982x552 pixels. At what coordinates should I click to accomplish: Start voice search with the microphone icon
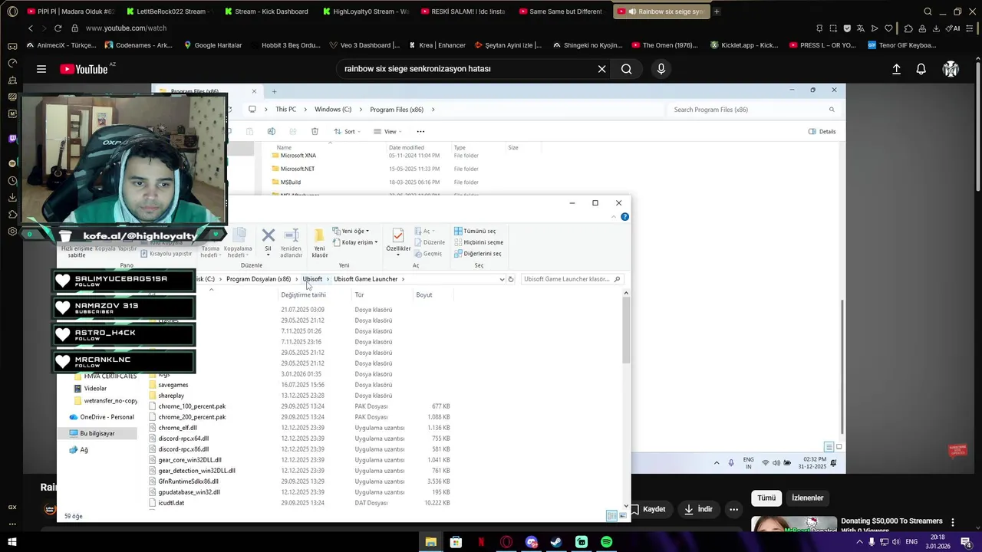[x=661, y=69]
